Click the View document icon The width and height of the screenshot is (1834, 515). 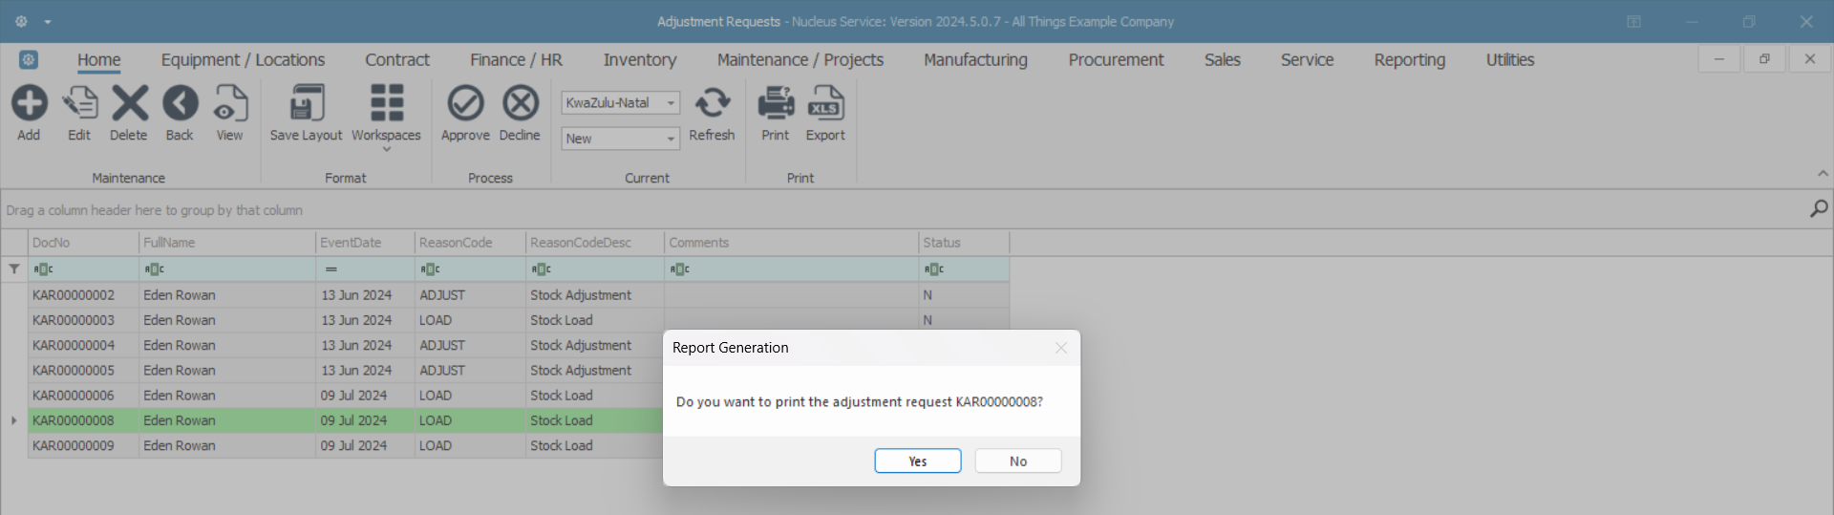click(229, 103)
